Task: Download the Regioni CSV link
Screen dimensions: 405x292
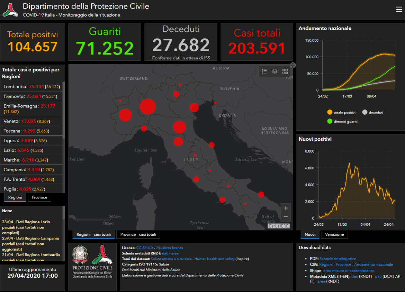Action: [326, 264]
